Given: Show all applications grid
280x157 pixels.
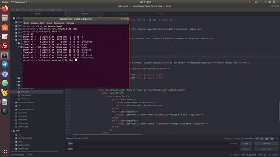Looking at the screenshot, I should (5, 152).
